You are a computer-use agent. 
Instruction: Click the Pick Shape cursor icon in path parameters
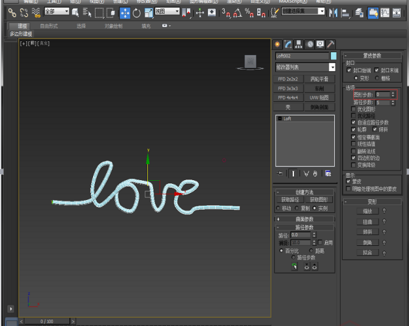coord(294,267)
